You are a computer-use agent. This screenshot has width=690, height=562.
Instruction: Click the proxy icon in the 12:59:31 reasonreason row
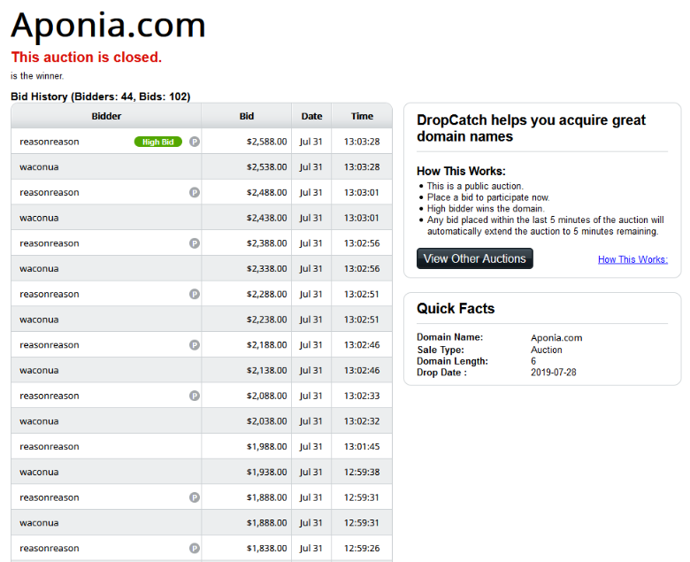coord(195,497)
